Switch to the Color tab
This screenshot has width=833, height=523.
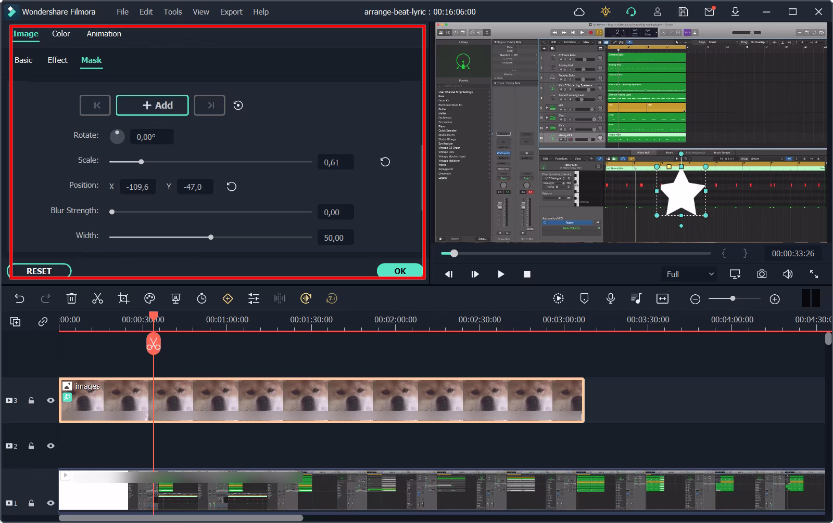[x=61, y=33]
